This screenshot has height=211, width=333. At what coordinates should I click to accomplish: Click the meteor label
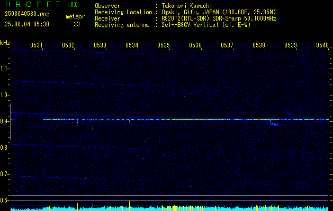75,16
